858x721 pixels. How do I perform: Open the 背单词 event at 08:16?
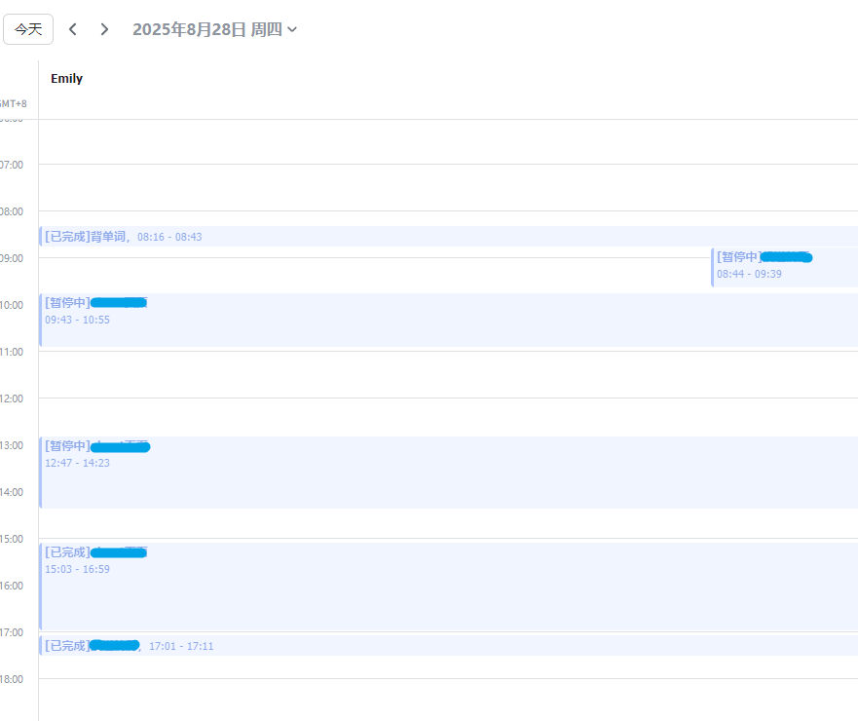click(x=292, y=237)
